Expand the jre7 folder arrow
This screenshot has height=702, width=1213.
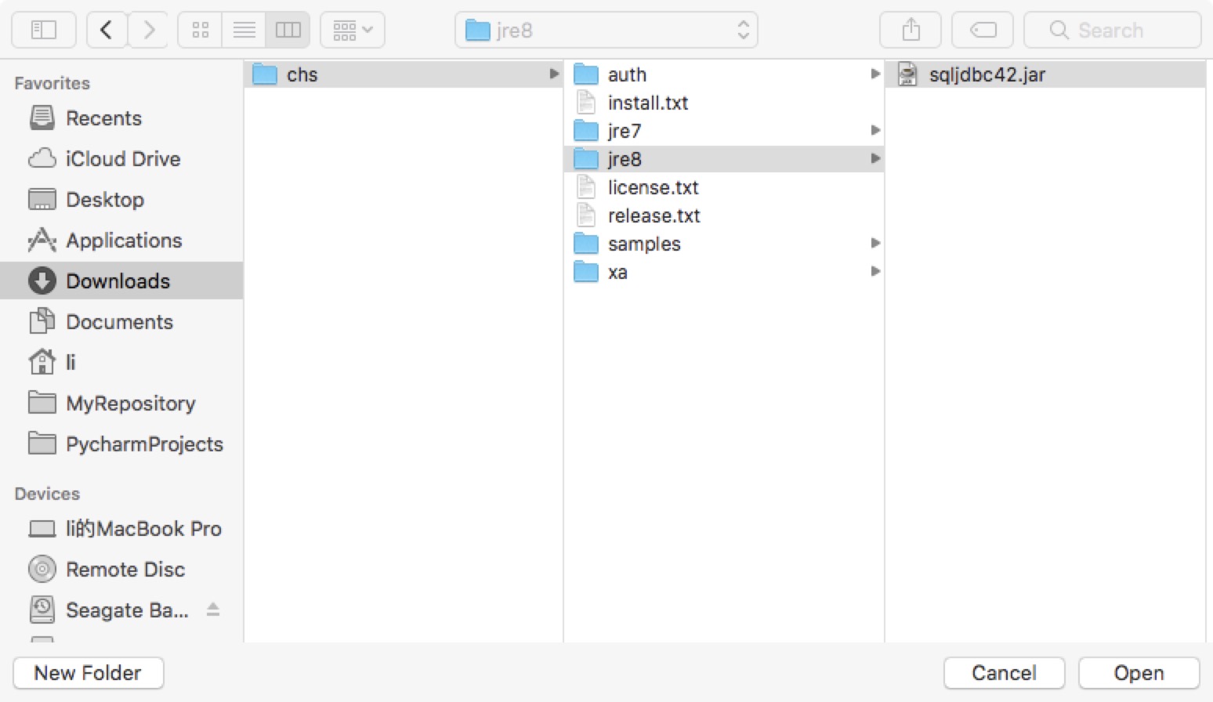tap(875, 130)
